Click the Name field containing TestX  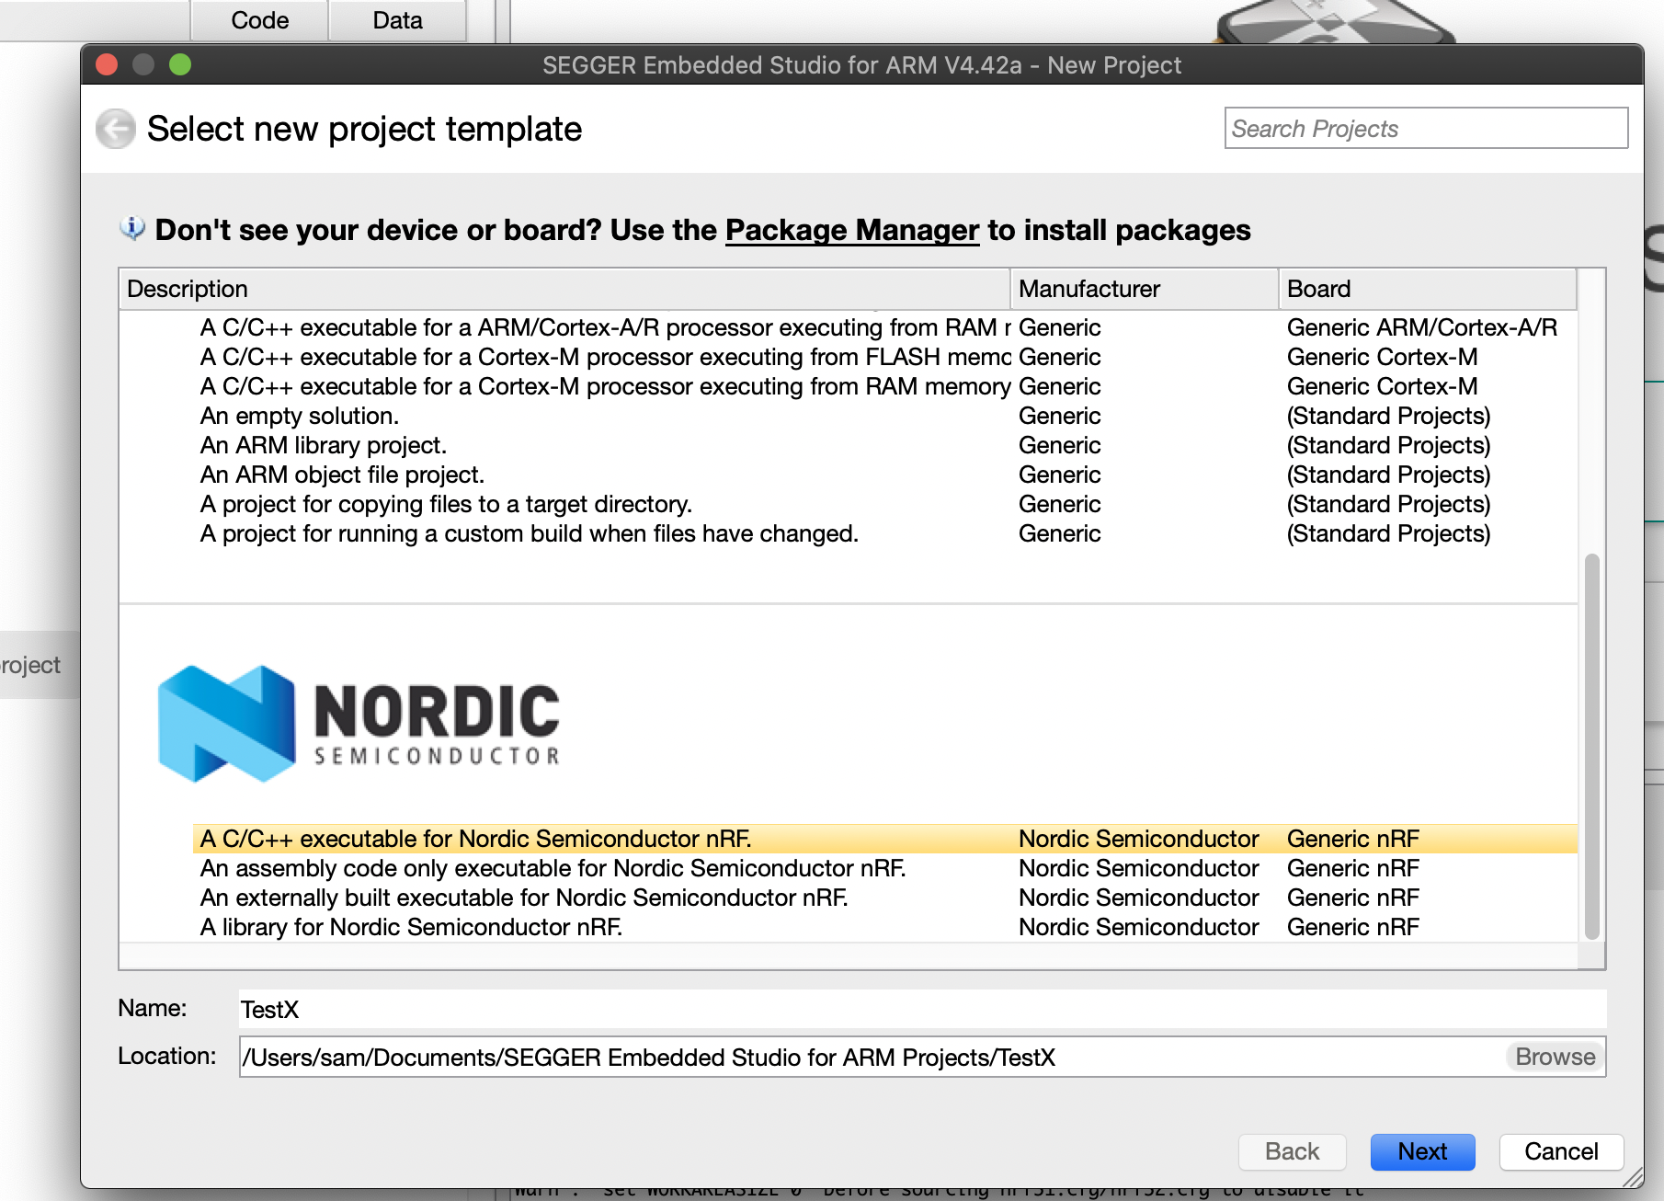[x=919, y=1009]
